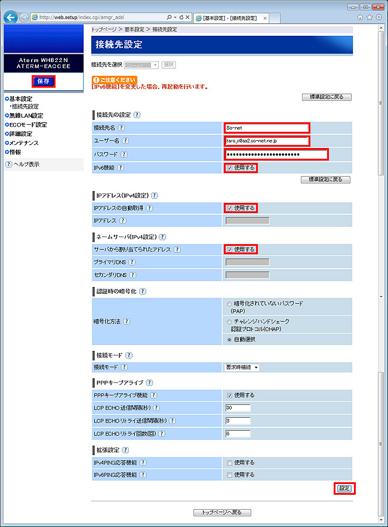Click the refresh icon in address bar
This screenshot has height=527, width=388.
click(x=180, y=17)
